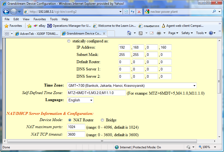Open the Page menu in command bar
This screenshot has height=152, width=224.
coord(173,33)
